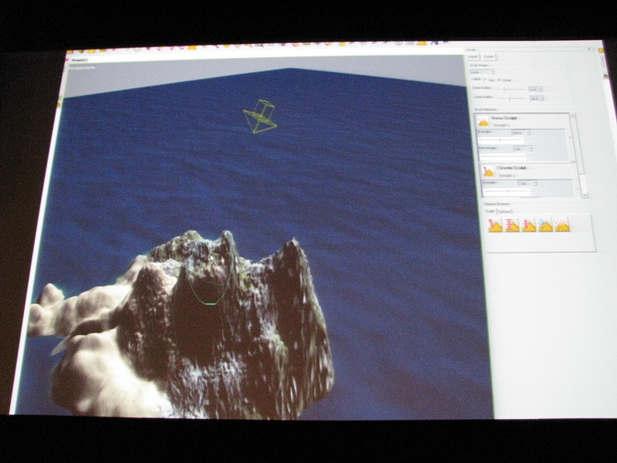Viewport: 617px width, 463px height.
Task: Select Elevate Sculpt brush element icon
Action: [x=488, y=171]
